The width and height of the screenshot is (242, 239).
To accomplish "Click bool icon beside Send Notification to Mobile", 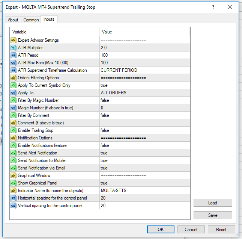I will [x=14, y=160].
